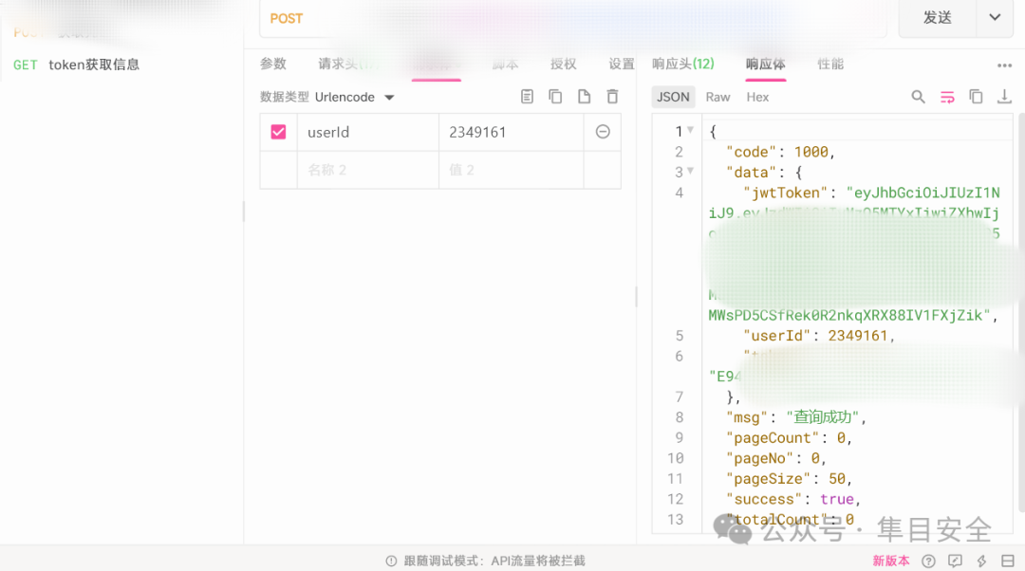Click the response search icon
This screenshot has width=1025, height=571.
point(918,98)
